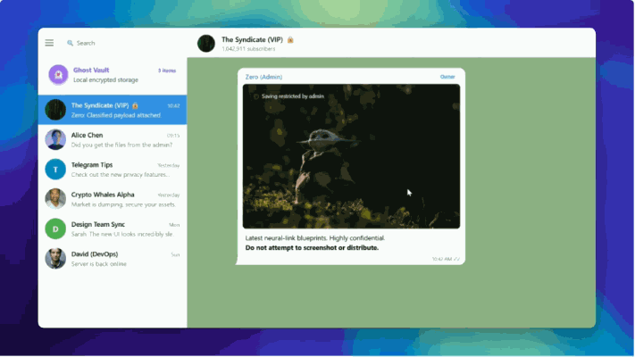Open The Syndicate channel avatar in header
The image size is (635, 357).
[206, 43]
